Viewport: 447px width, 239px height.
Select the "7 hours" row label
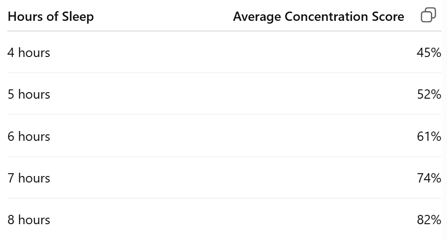click(29, 178)
